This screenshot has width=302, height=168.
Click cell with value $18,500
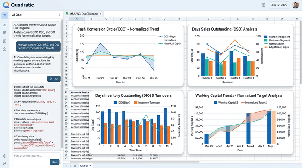pos(154,159)
